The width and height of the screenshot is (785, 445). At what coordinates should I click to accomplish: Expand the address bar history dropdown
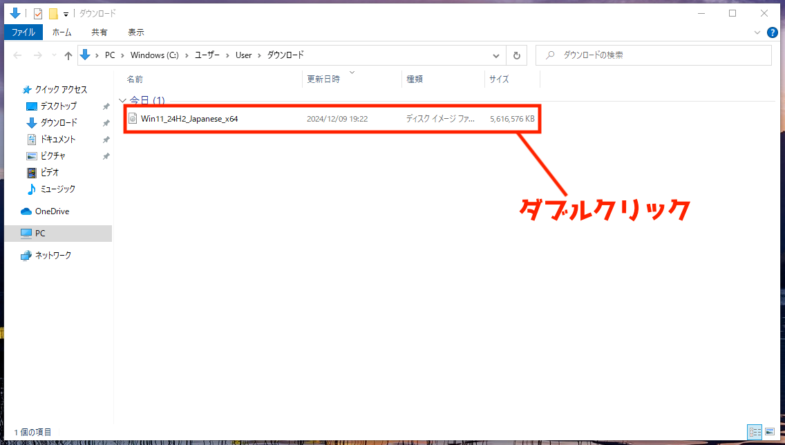(495, 55)
